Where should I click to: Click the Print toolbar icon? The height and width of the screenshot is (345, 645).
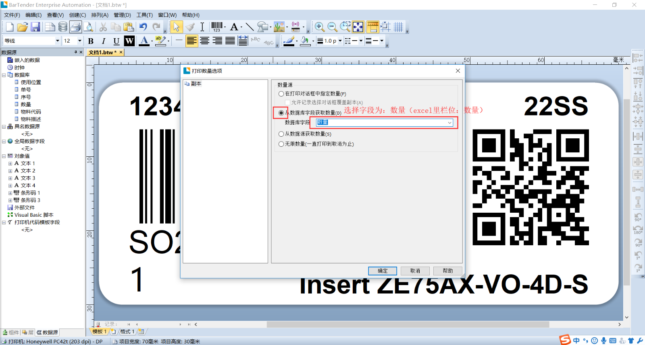tap(75, 27)
